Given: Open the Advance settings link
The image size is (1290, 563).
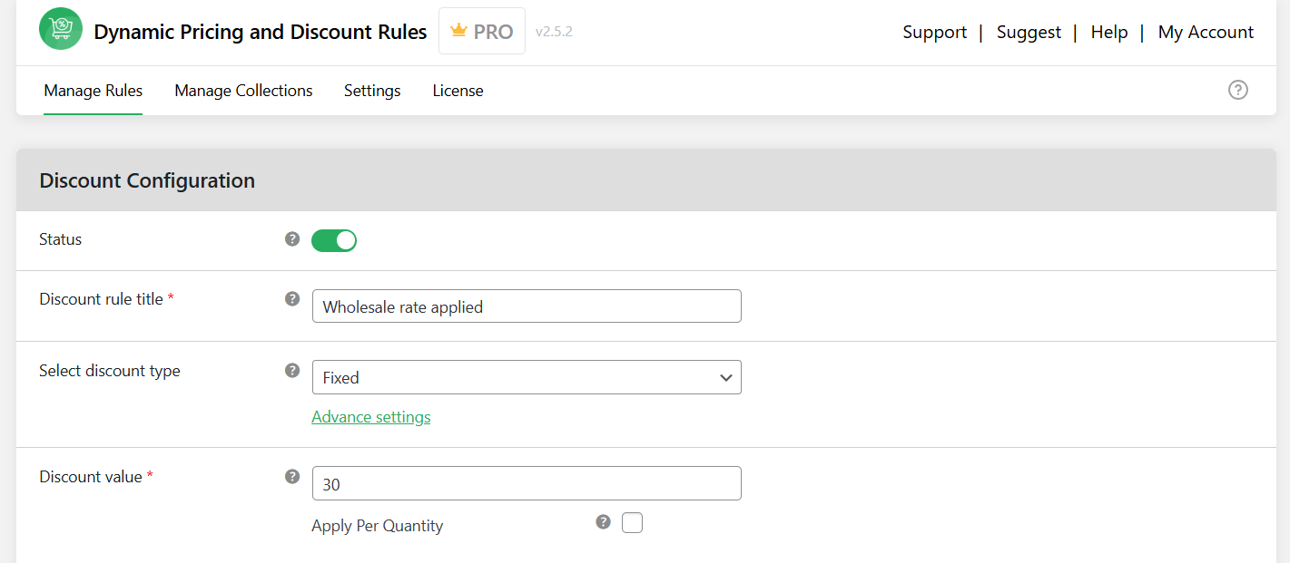Looking at the screenshot, I should (370, 416).
